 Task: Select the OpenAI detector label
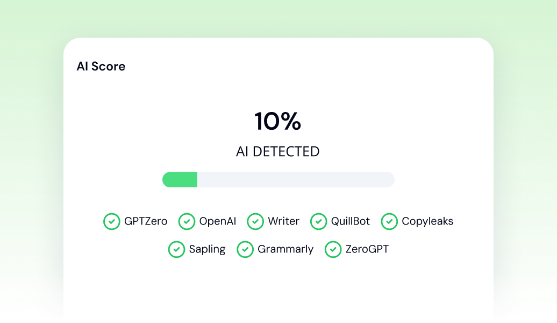[x=218, y=221]
